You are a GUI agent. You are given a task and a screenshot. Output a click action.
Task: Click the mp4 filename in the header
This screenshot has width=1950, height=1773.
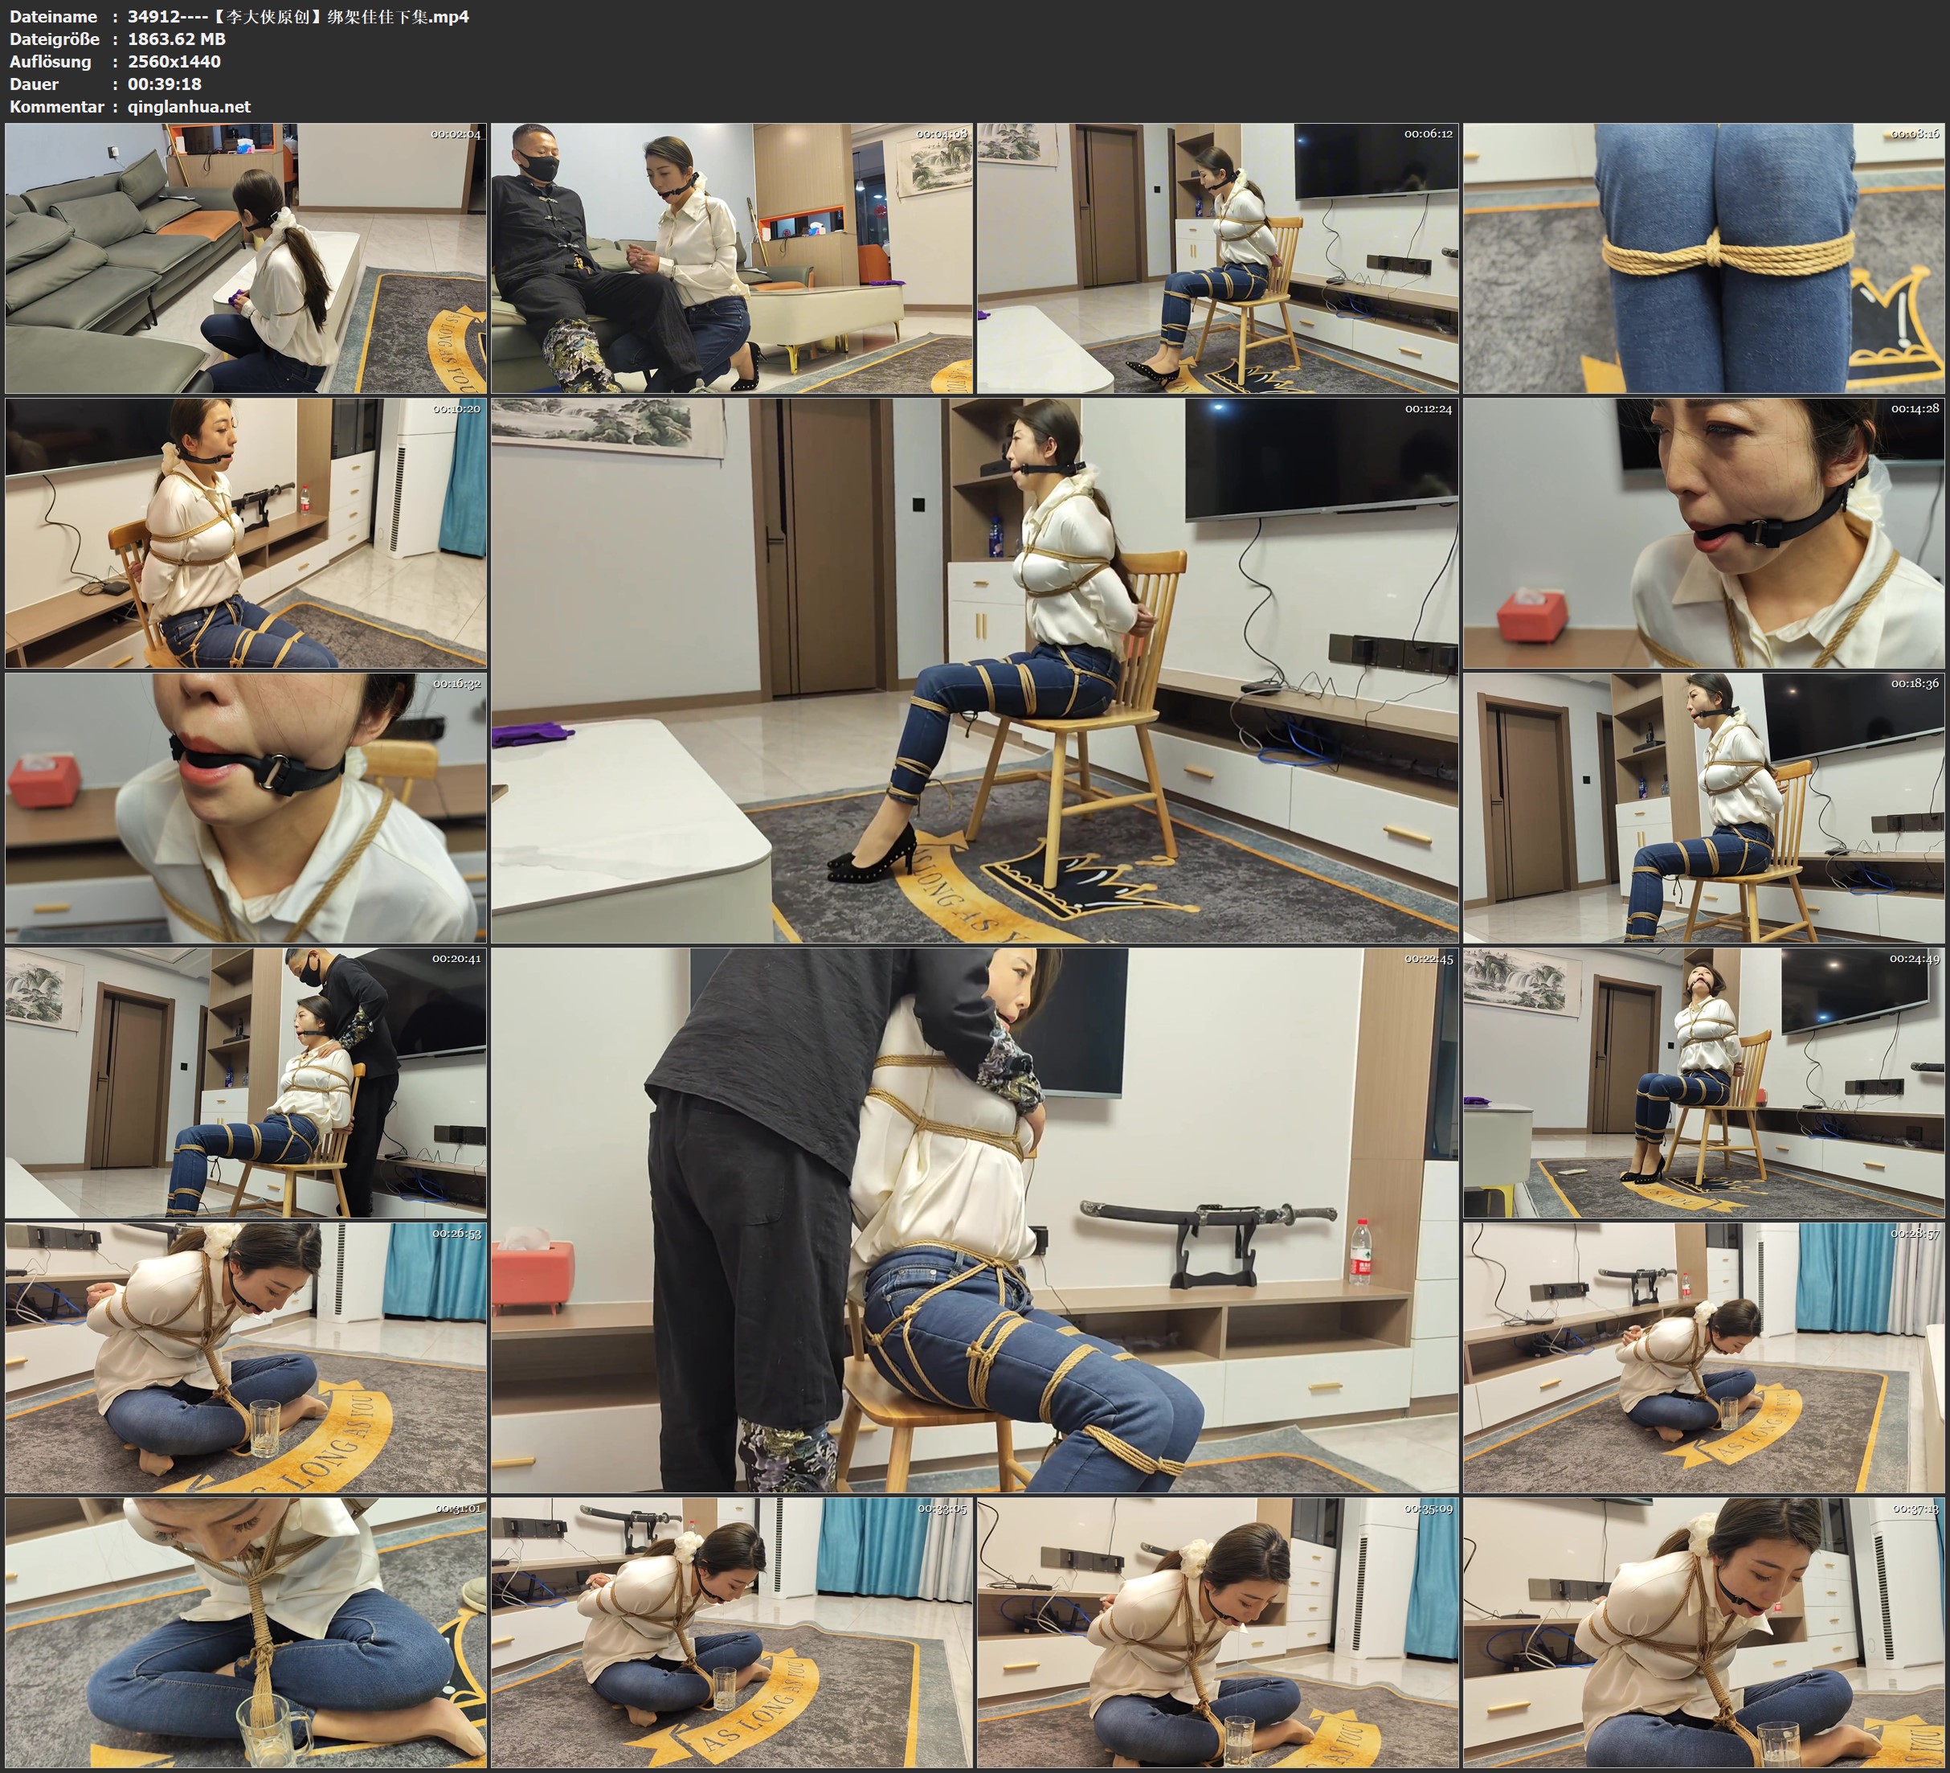point(298,16)
